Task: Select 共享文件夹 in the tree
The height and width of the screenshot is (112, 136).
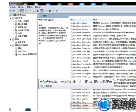Action: (23, 27)
